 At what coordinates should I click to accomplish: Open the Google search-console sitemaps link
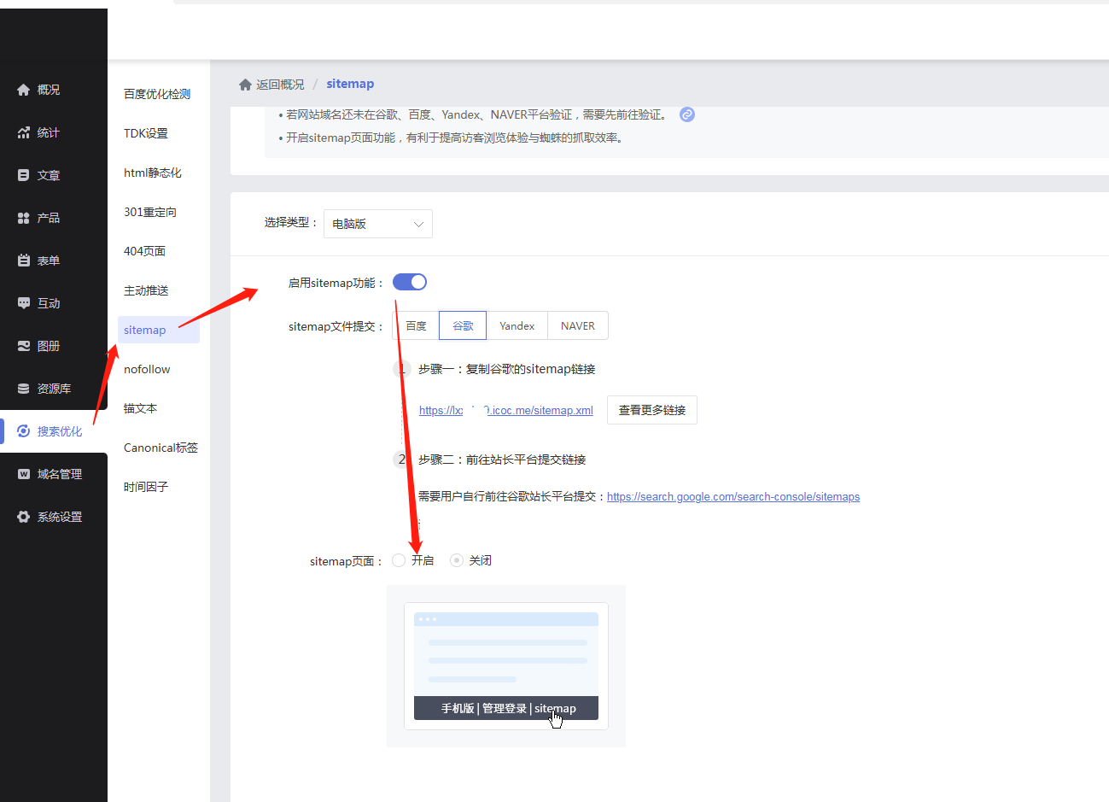(x=733, y=497)
